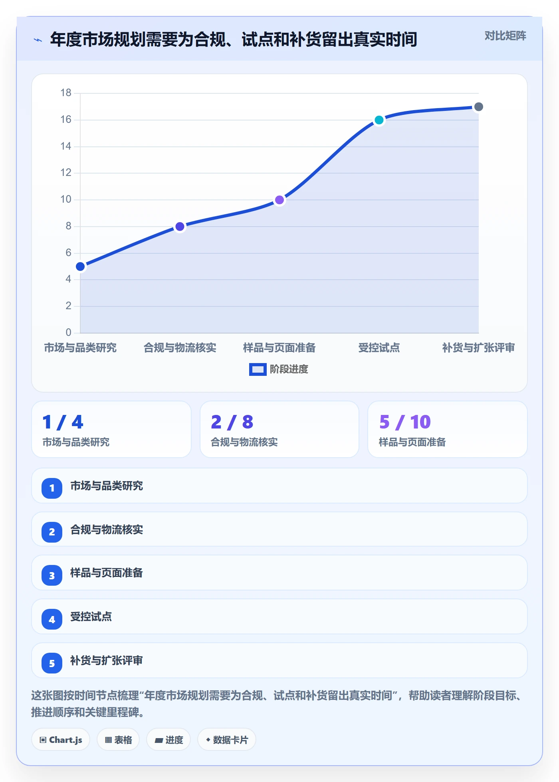Click the 表格 tag chip
The height and width of the screenshot is (782, 559).
(x=118, y=740)
